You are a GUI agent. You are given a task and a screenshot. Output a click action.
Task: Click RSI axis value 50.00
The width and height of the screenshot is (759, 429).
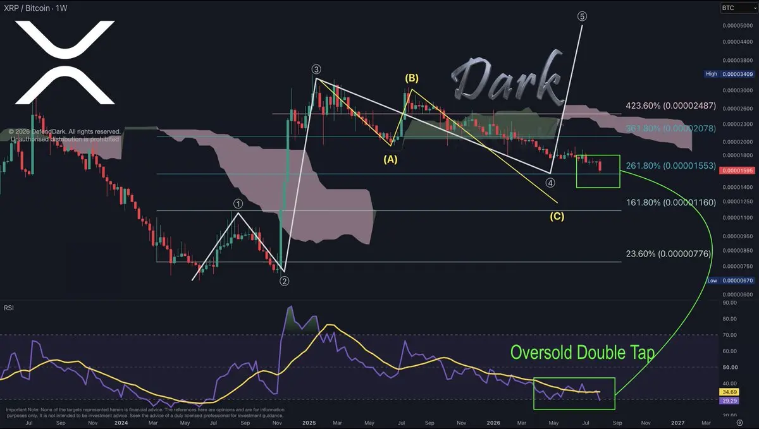(x=731, y=367)
